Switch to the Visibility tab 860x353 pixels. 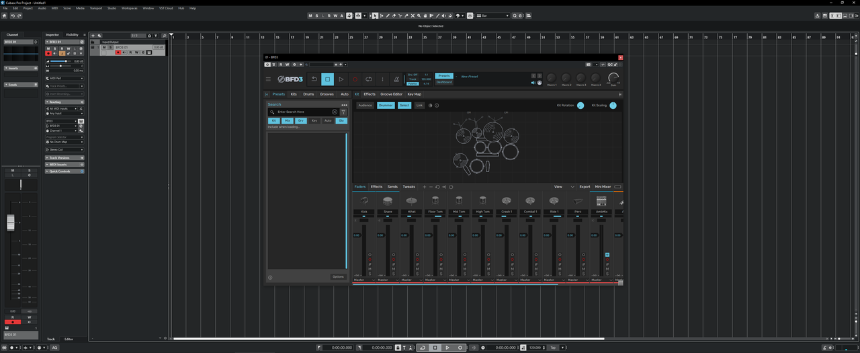pos(72,34)
